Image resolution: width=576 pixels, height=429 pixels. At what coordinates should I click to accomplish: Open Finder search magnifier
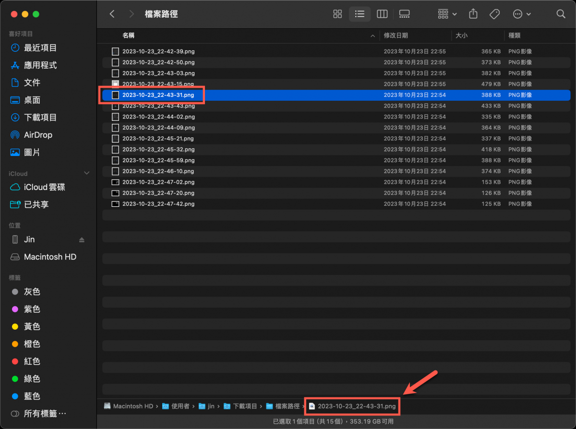point(561,14)
